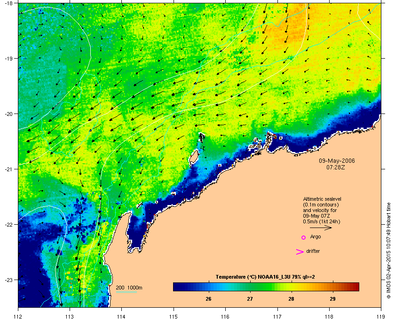This screenshot has height=319, width=395.
Task: Click the magenta drifter arrowhead legend symbol
Action: (300, 252)
